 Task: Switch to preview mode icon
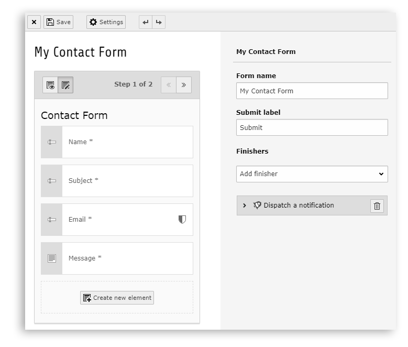tap(50, 85)
